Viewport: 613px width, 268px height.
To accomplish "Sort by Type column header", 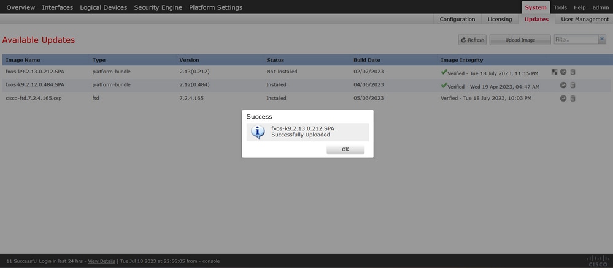I will tap(99, 60).
